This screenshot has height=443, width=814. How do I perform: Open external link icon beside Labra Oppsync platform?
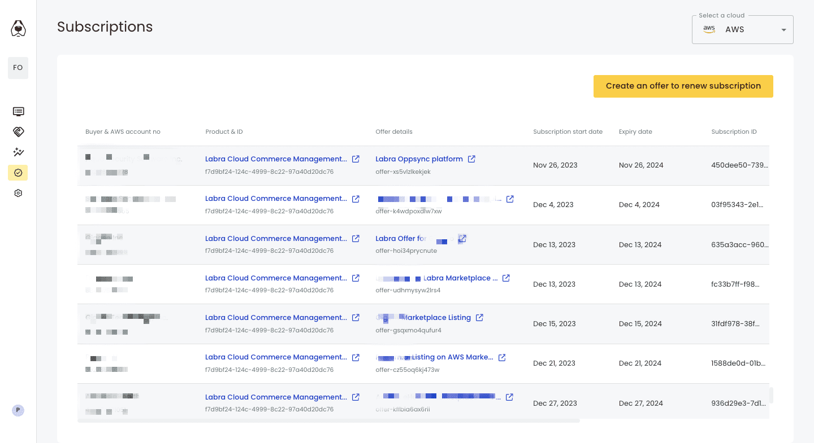[x=471, y=159]
